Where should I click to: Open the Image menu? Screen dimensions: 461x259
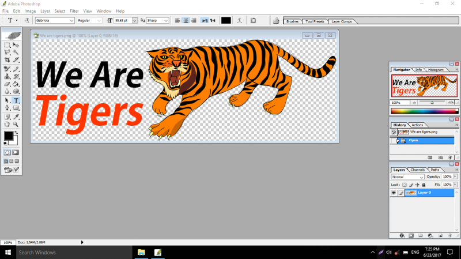tap(30, 11)
